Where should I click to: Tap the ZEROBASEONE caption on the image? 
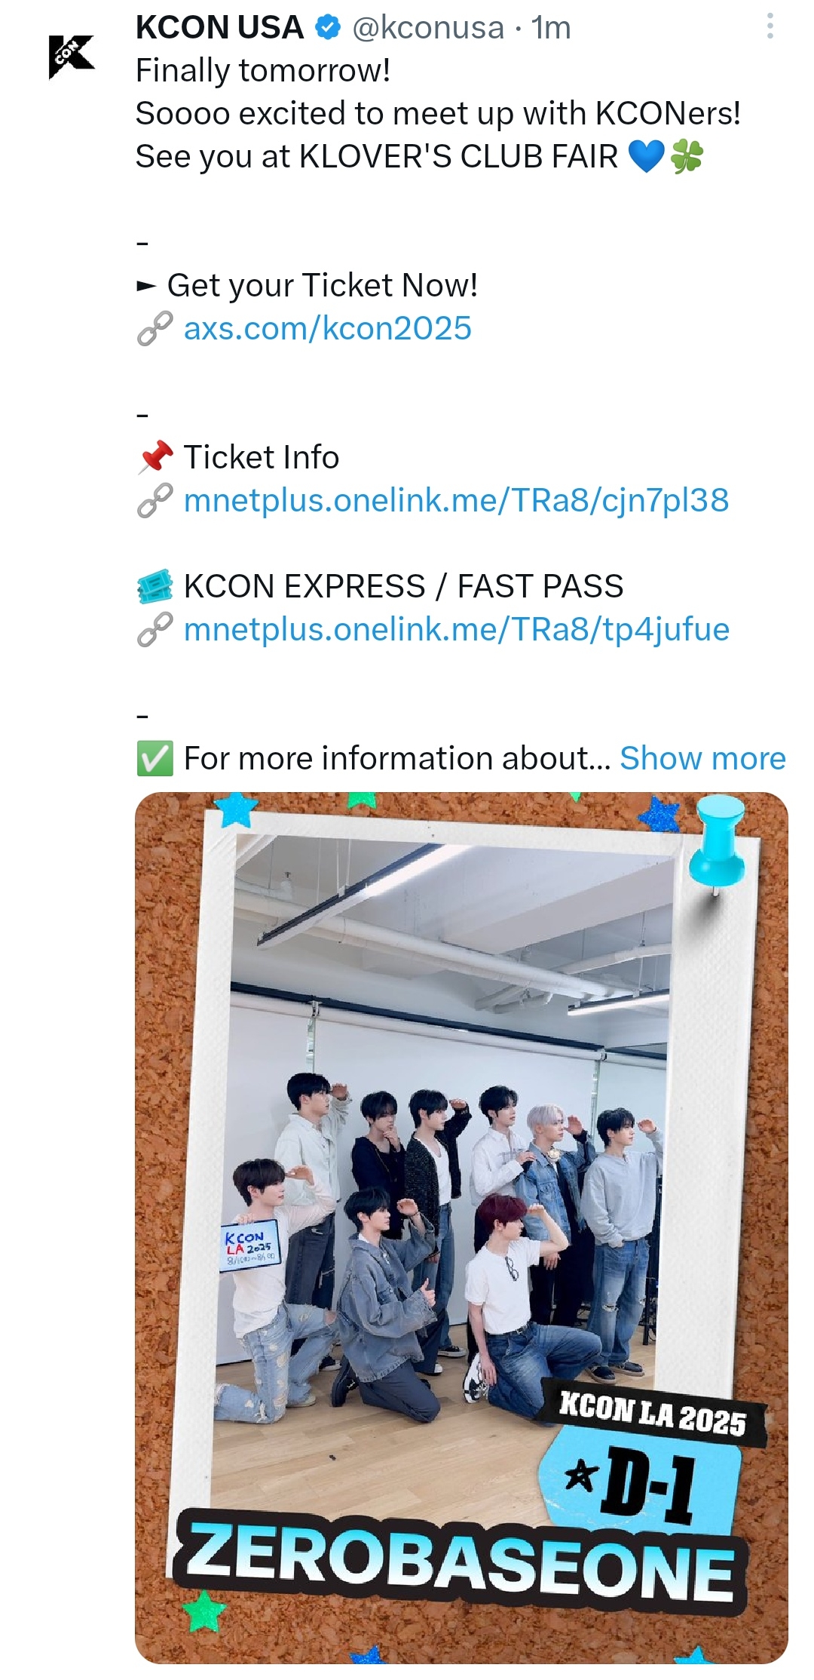pyautogui.click(x=457, y=1561)
